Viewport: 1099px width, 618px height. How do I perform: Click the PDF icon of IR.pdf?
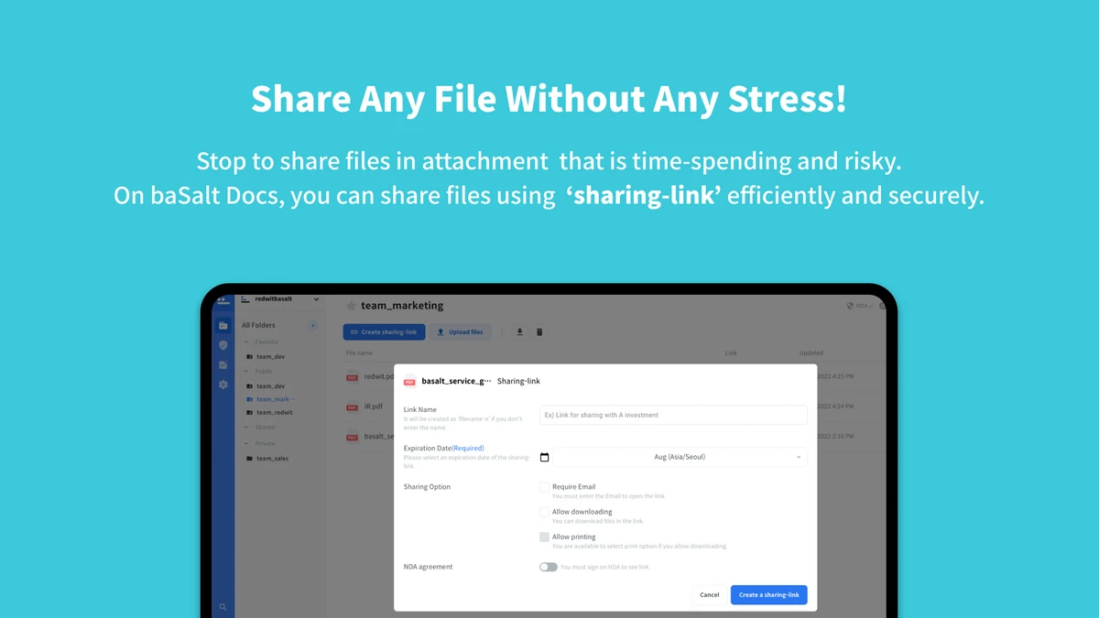pyautogui.click(x=352, y=407)
